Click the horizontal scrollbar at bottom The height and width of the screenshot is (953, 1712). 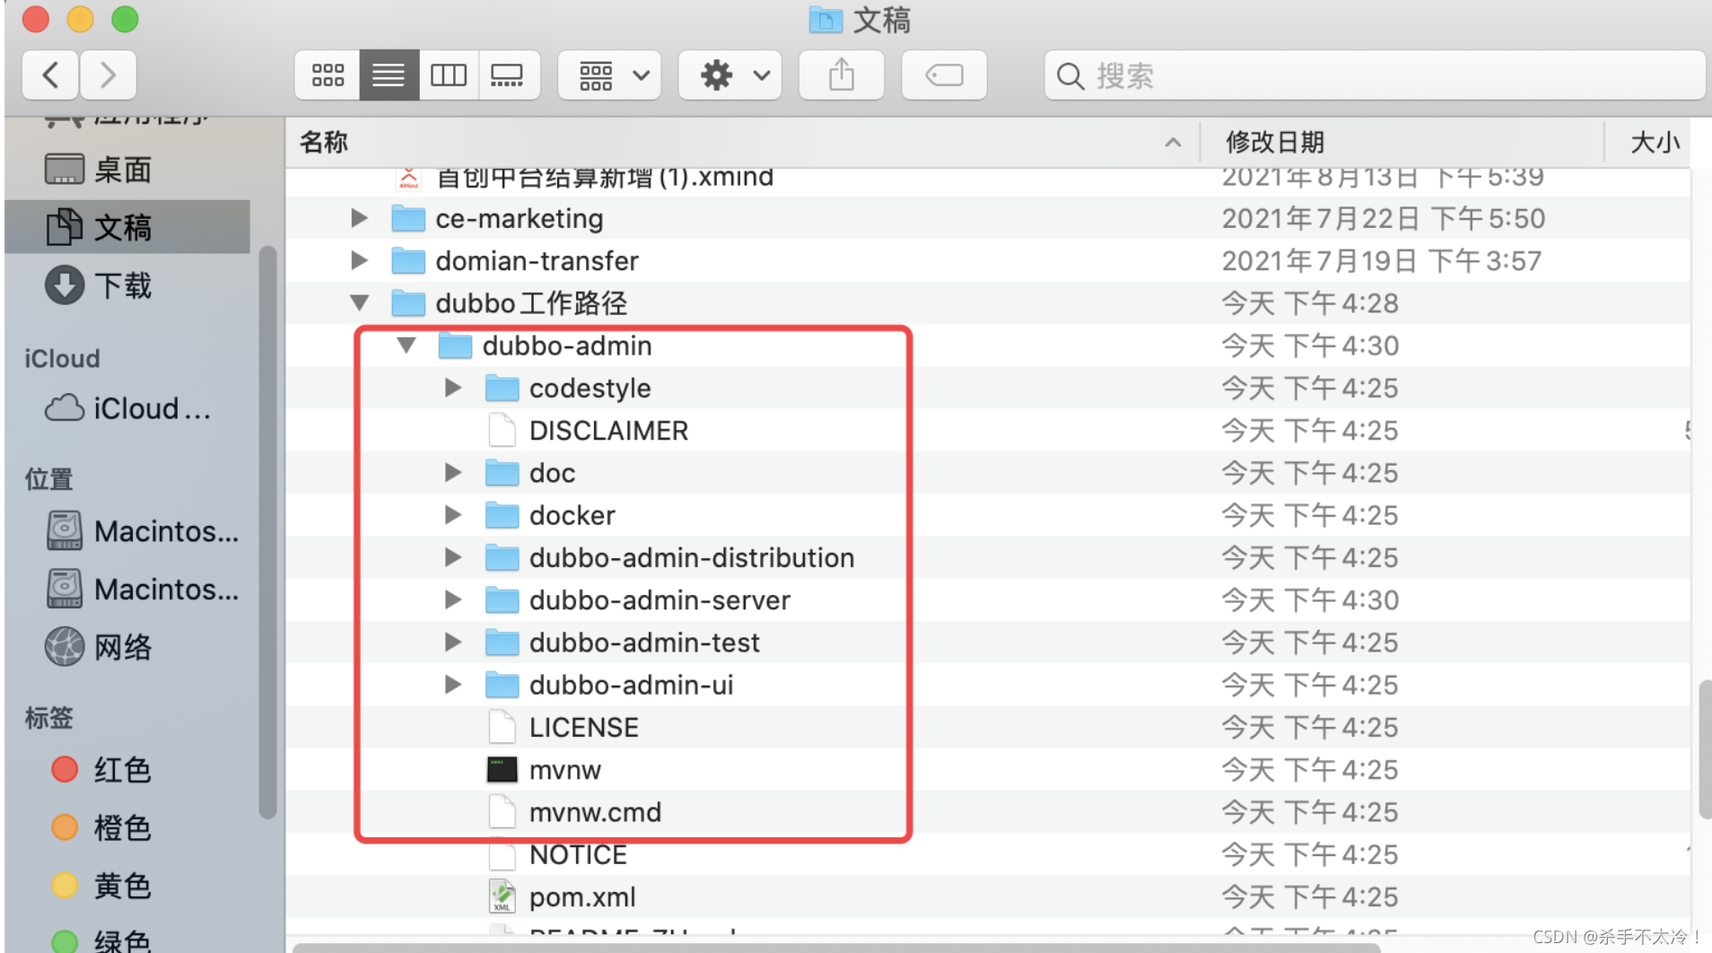click(835, 948)
